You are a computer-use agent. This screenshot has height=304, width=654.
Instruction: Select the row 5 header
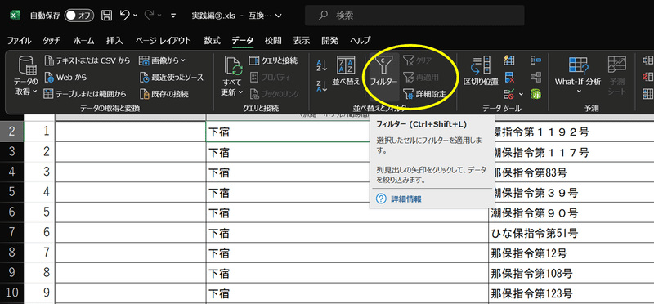point(11,192)
